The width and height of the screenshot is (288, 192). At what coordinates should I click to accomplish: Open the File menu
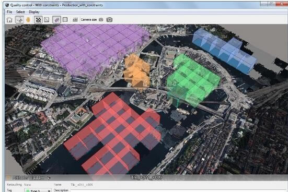(x=9, y=12)
